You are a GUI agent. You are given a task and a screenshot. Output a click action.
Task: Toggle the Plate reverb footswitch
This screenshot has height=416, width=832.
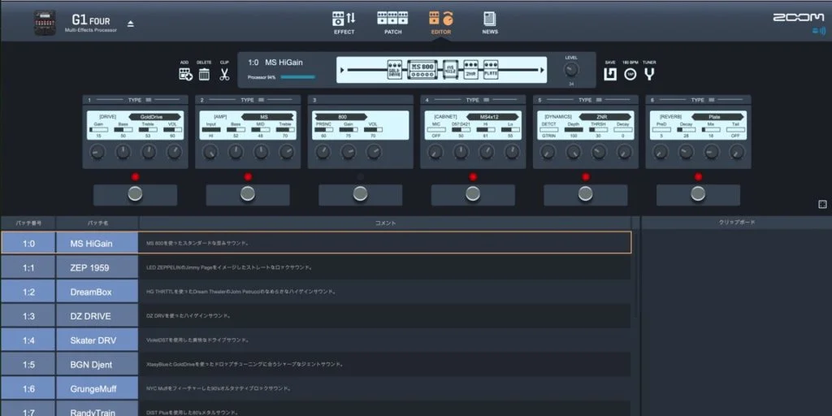698,194
